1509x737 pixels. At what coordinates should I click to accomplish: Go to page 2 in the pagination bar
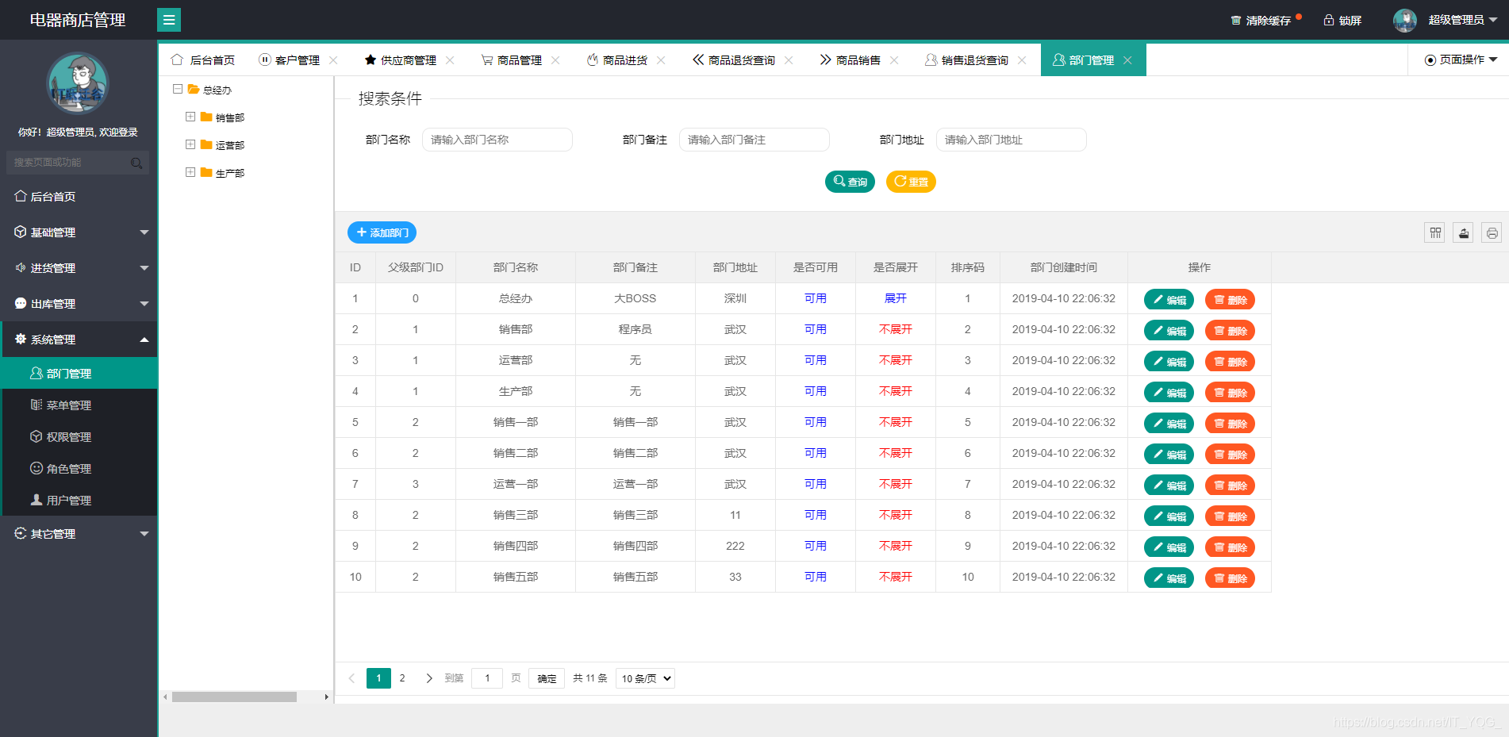click(402, 678)
